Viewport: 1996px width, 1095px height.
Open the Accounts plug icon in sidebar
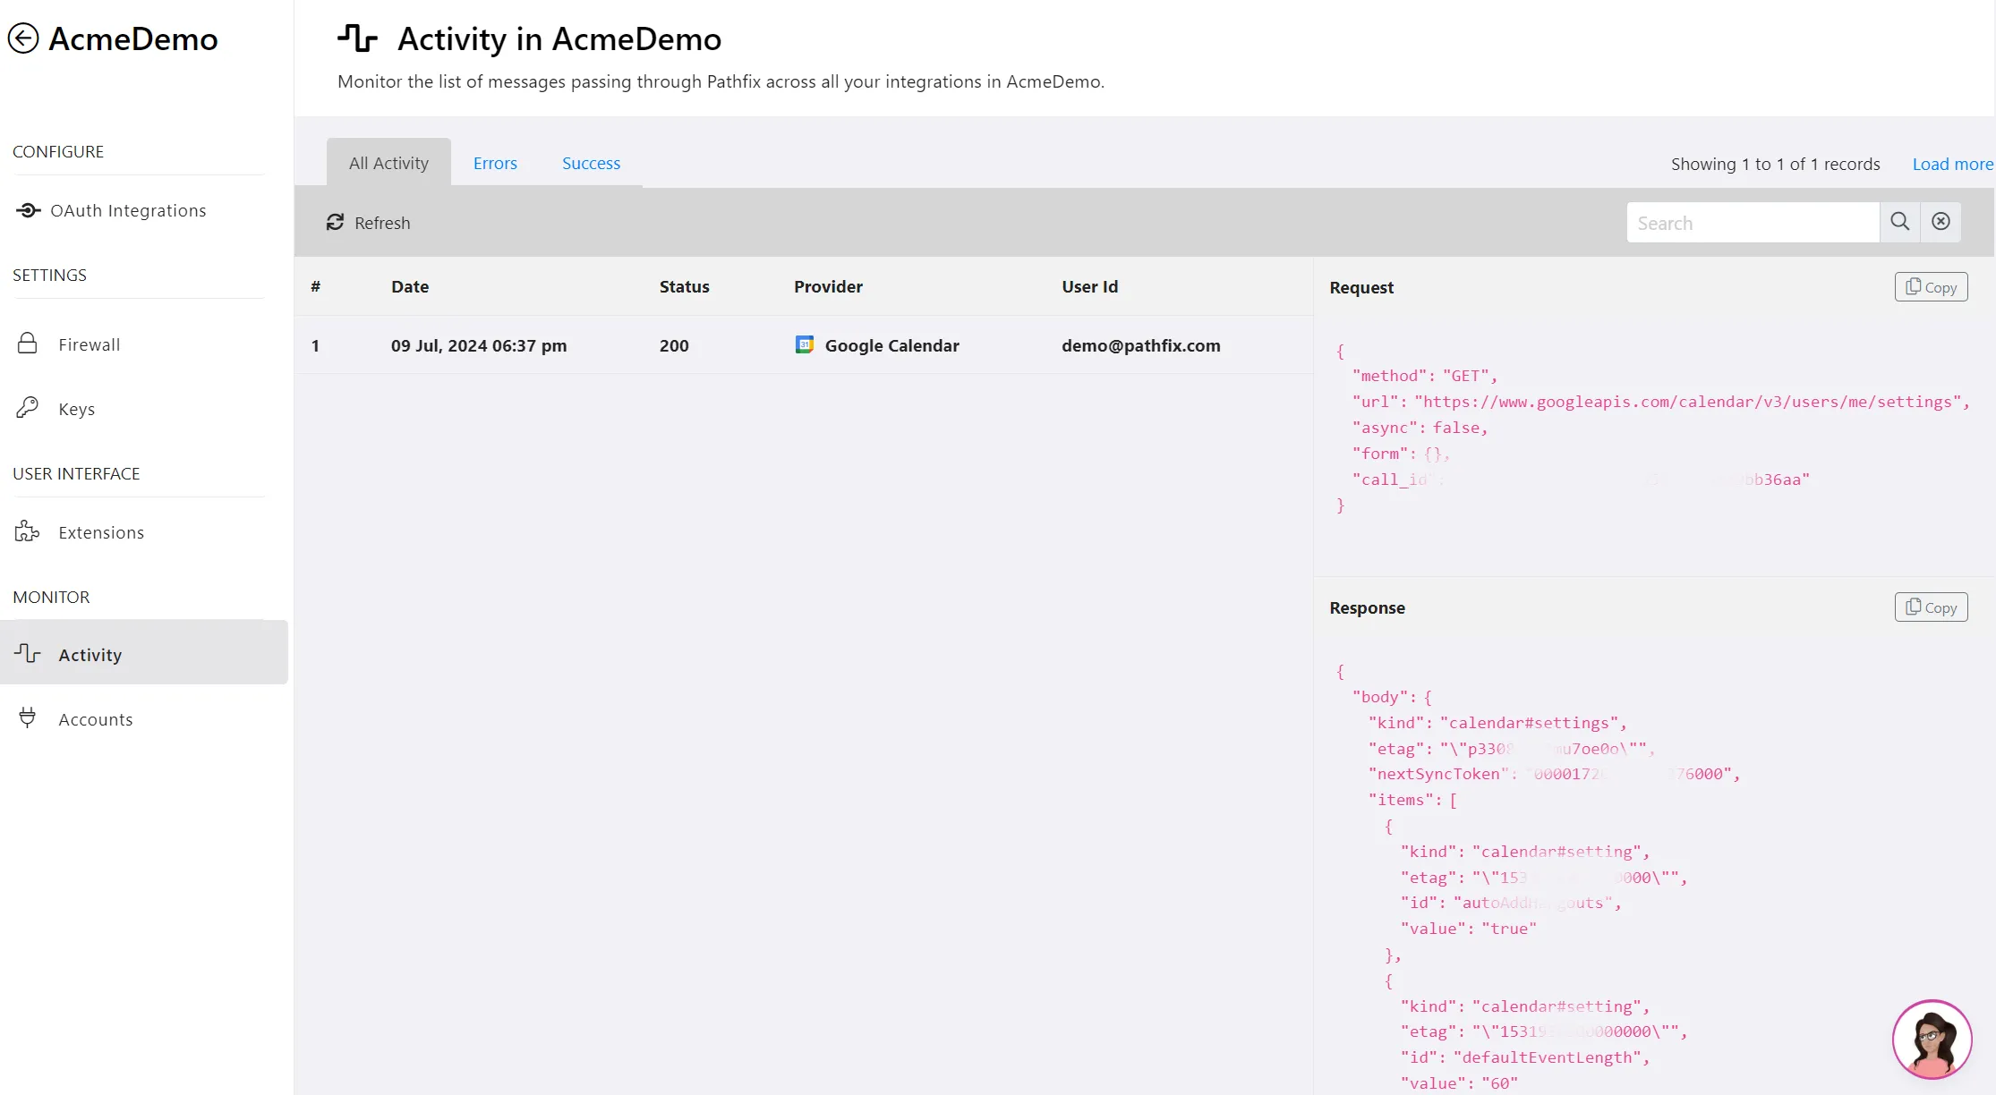(x=28, y=717)
